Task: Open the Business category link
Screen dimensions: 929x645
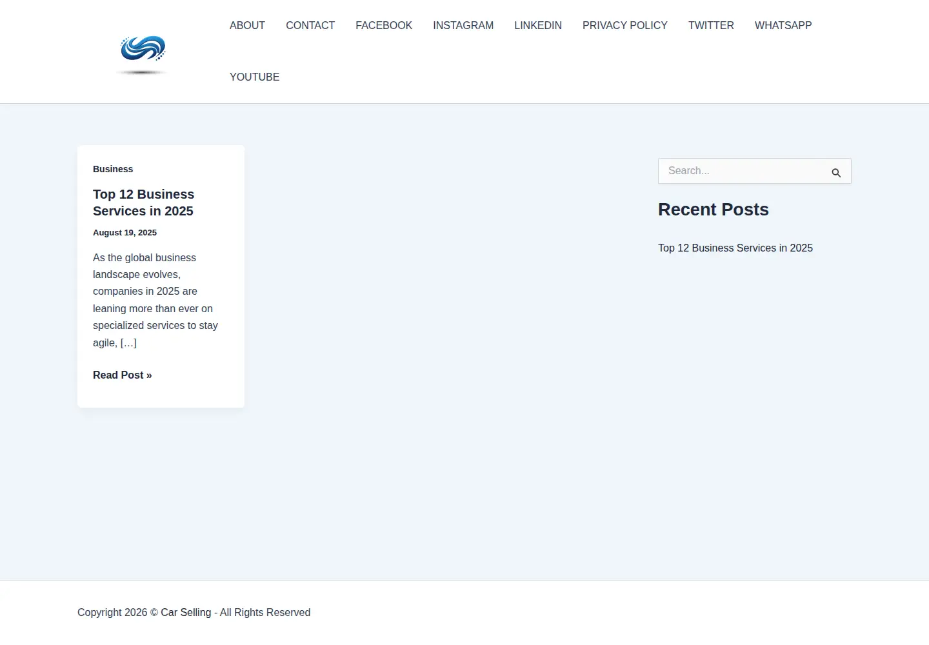Action: click(113, 169)
